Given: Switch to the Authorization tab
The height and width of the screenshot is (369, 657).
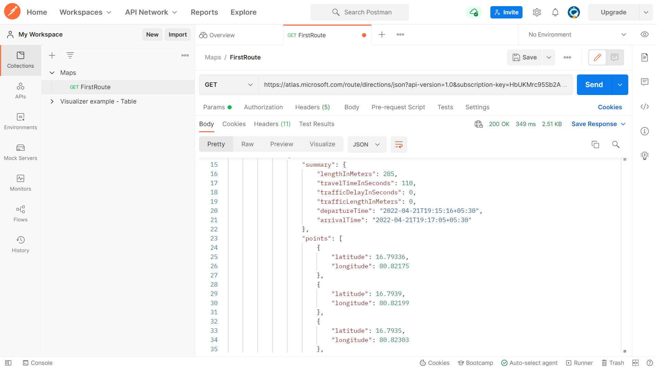Looking at the screenshot, I should coord(263,107).
